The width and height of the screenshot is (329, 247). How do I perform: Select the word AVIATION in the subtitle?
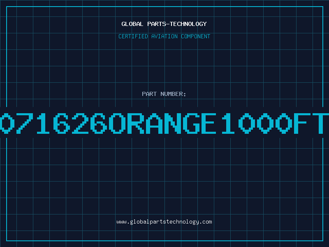coord(164,36)
